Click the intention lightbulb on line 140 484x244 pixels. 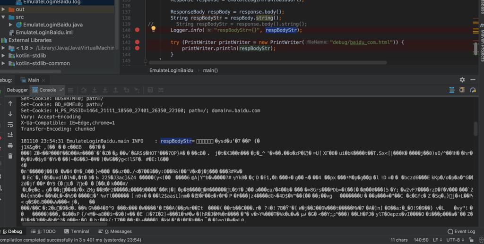154,29
